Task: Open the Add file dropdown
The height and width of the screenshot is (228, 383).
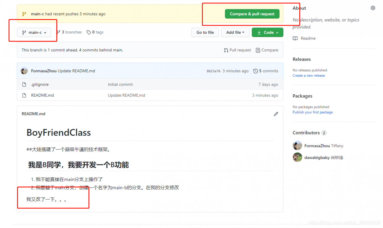Action: pyautogui.click(x=235, y=32)
